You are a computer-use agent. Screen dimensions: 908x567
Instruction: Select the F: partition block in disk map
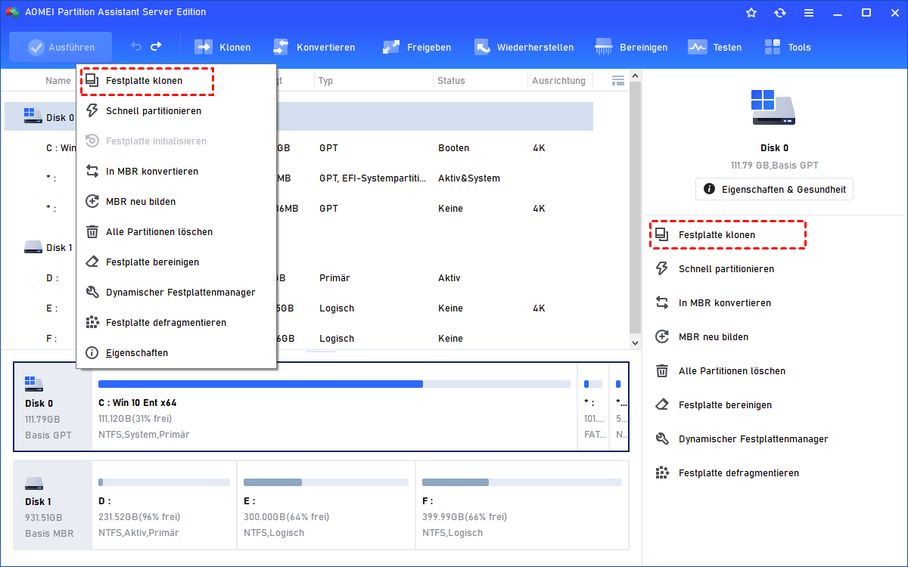(x=521, y=505)
